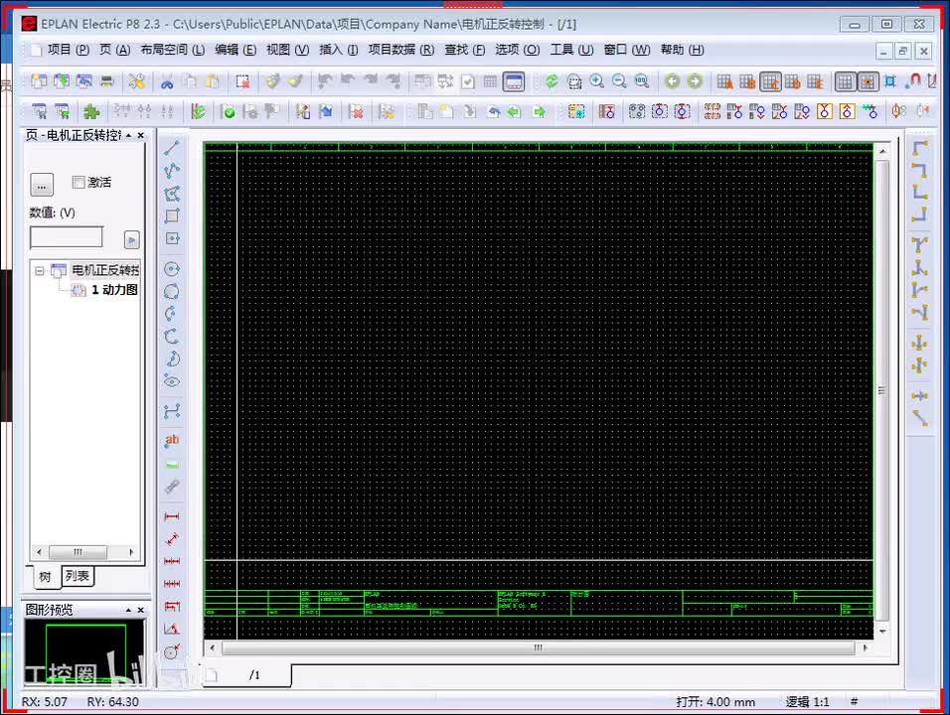This screenshot has width=950, height=715.
Task: Open the 项目 (P) menu
Action: [69, 50]
